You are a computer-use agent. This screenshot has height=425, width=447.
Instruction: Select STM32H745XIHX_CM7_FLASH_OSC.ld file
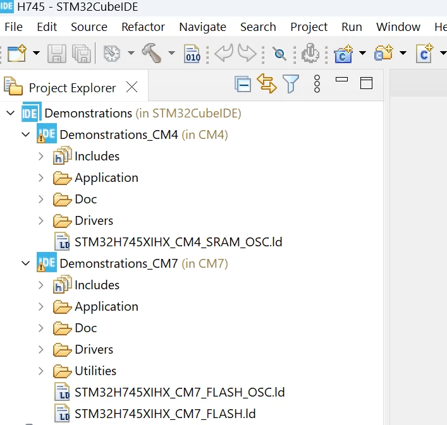coord(180,393)
